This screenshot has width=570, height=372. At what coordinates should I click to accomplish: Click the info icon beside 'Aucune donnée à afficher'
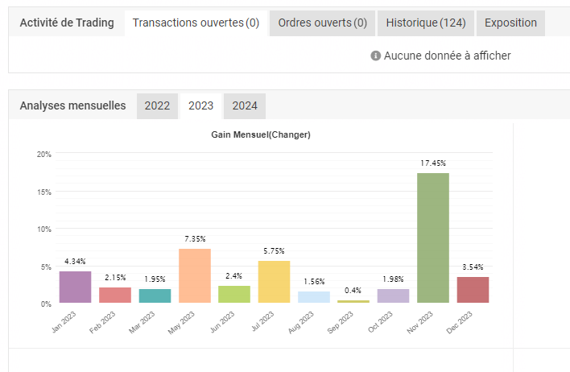point(375,56)
